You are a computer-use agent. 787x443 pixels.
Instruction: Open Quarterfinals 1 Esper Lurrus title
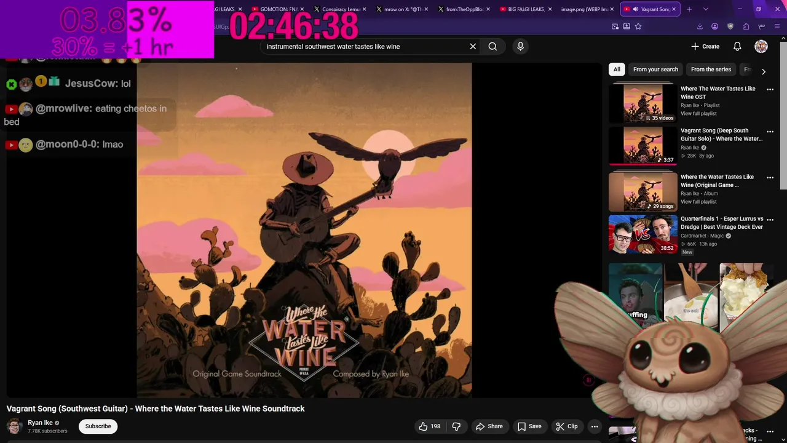pos(722,223)
